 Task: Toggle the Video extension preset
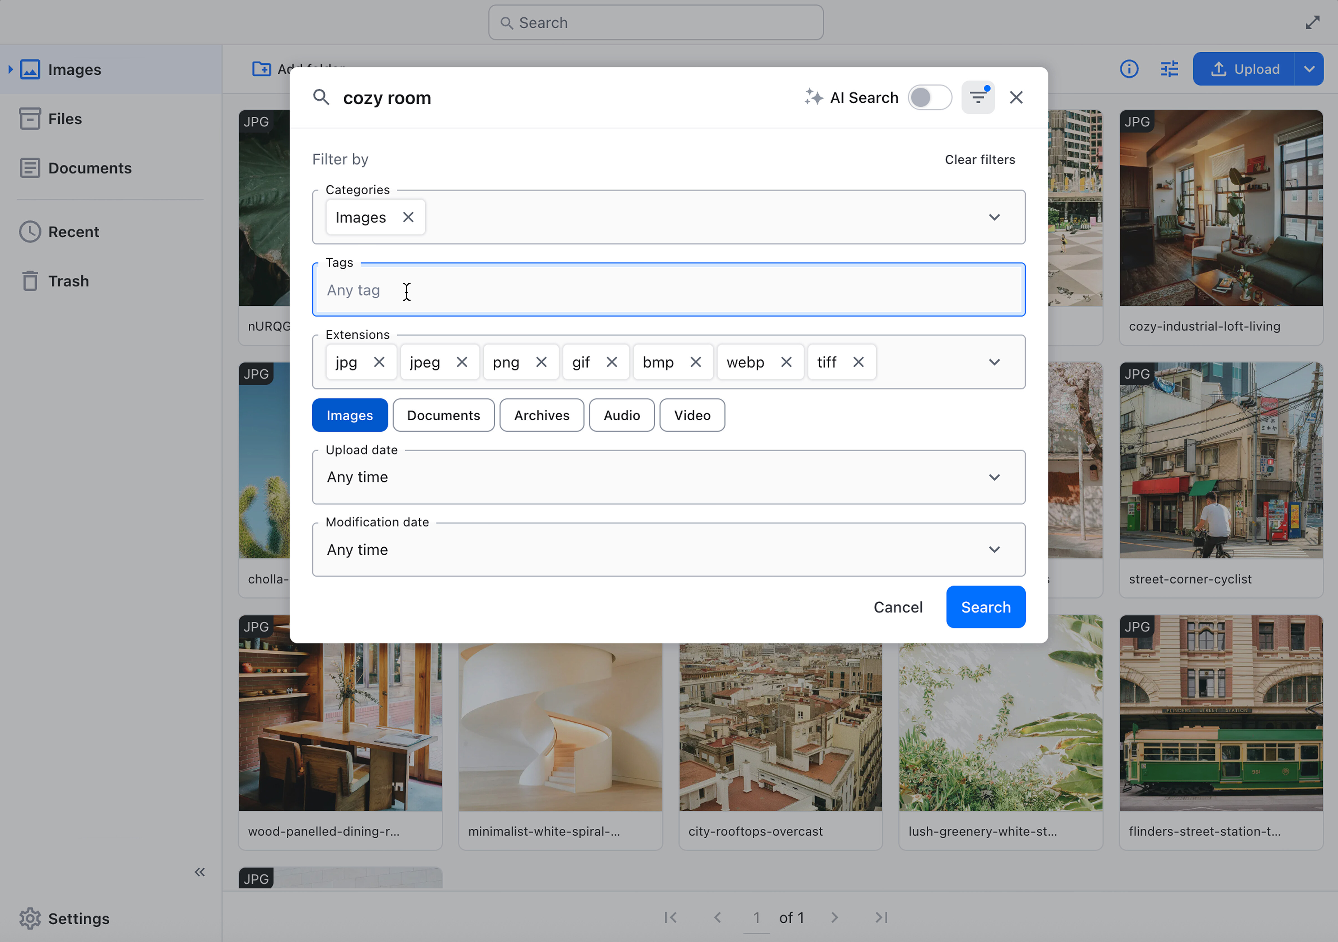(x=692, y=415)
